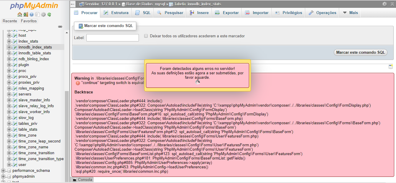396x183 pixels.
Task: Click the table icon beside host
Action: point(15,35)
